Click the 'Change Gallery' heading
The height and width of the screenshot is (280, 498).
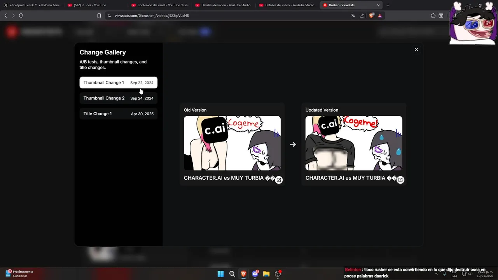(x=103, y=52)
